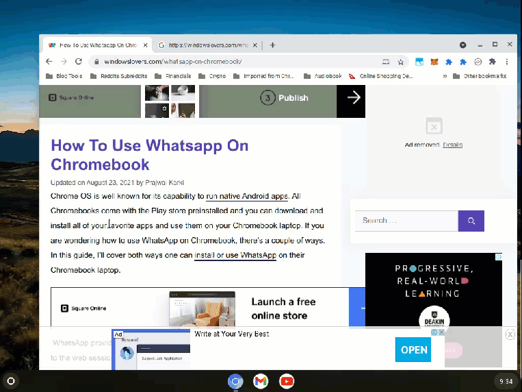This screenshot has height=392, width=522.
Task: Open Gmail from the shelf
Action: 261,381
